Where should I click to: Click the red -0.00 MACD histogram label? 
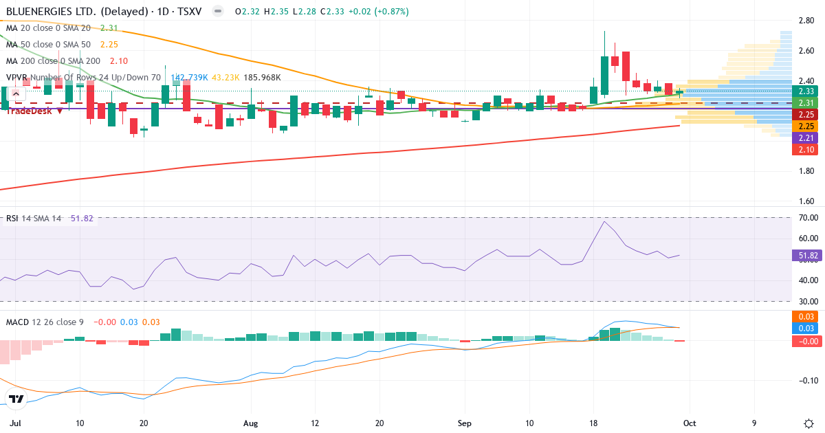[x=806, y=341]
